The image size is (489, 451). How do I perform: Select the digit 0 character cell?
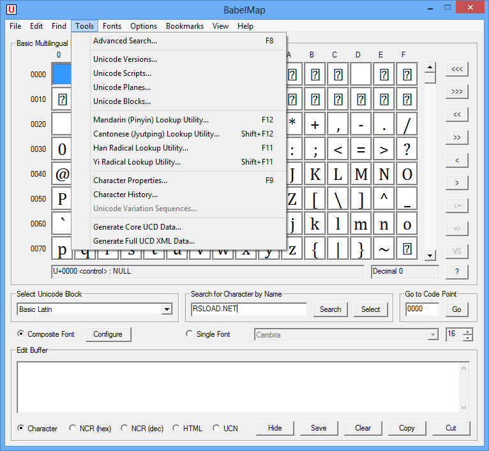[x=62, y=149]
